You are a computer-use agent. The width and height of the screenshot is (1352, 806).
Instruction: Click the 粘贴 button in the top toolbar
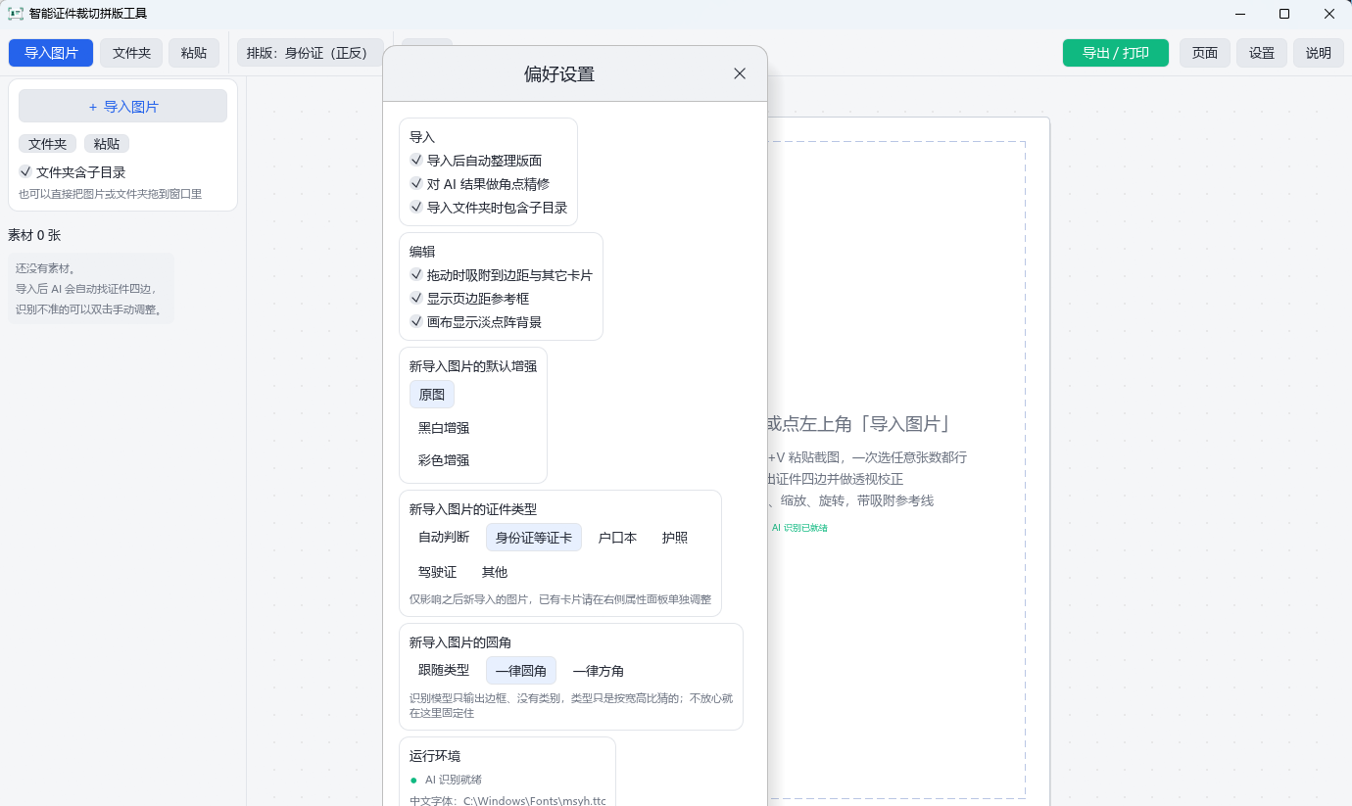(x=194, y=53)
